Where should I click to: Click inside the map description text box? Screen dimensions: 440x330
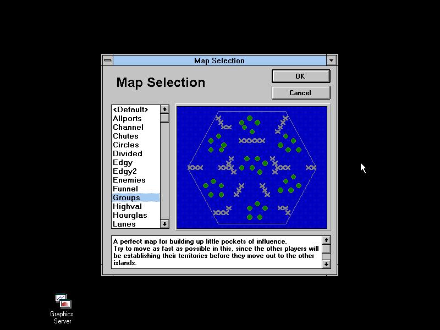tap(217, 252)
